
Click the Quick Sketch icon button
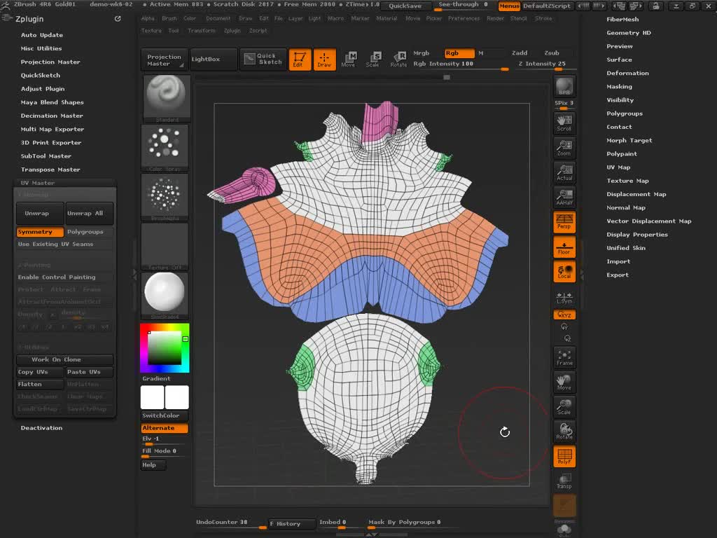coord(263,59)
